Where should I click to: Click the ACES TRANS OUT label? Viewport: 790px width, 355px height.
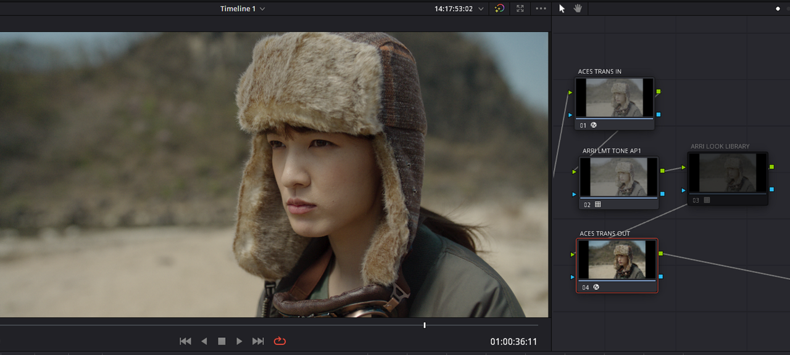click(x=605, y=234)
